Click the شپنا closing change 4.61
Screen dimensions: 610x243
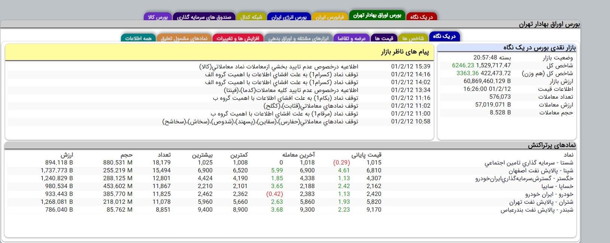[344, 170]
